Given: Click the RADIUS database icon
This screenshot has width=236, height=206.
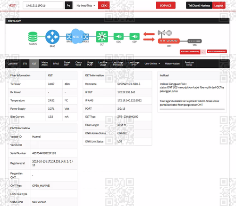Looking at the screenshot, I should [x=33, y=37].
